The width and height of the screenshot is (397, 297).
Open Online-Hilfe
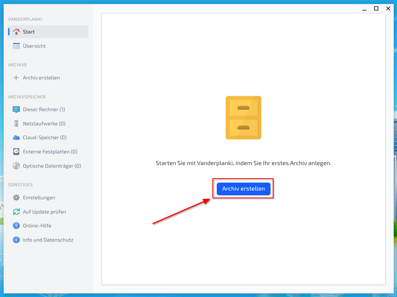[48, 226]
